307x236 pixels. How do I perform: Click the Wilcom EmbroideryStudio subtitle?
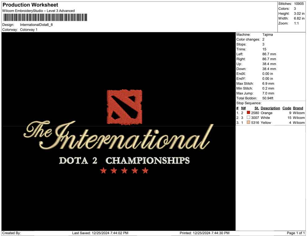click(38, 11)
